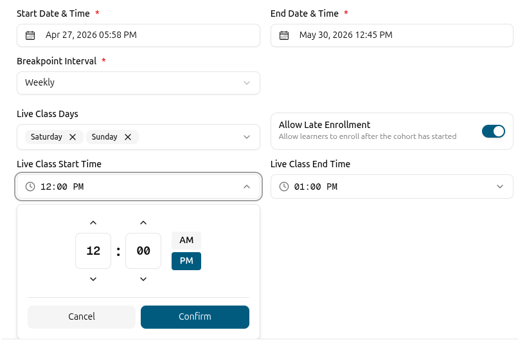Toggle the Allow Late Enrollment switch
Screen dimensions: 518x348
493,131
